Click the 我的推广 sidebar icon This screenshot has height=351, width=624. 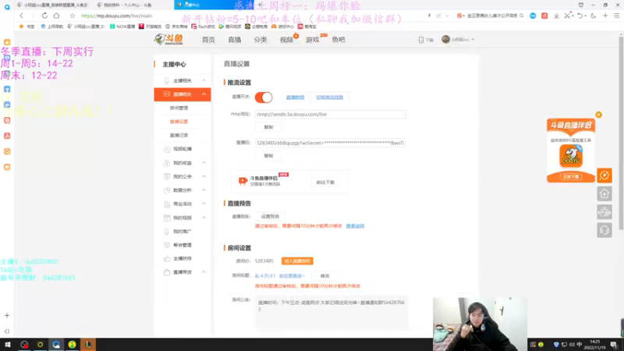tap(167, 232)
